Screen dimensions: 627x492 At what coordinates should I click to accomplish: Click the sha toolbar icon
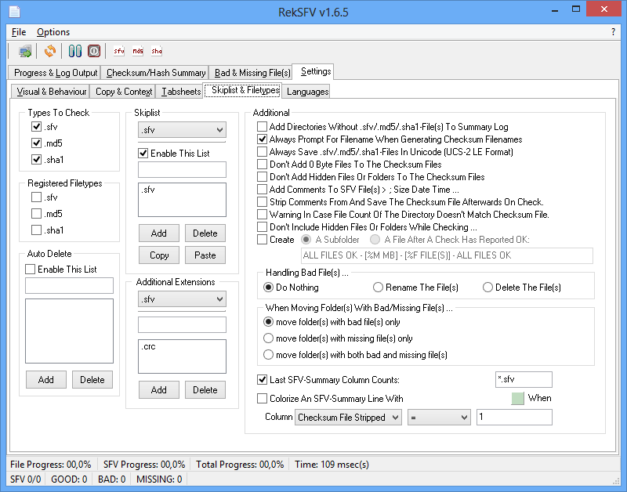156,51
